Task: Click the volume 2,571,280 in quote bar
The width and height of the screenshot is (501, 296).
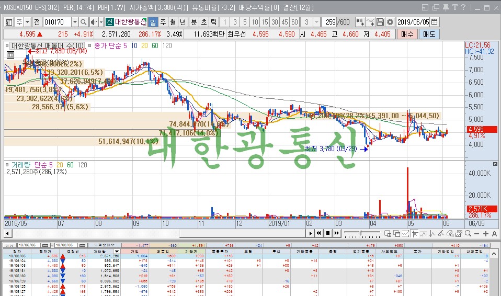Action: (x=116, y=34)
